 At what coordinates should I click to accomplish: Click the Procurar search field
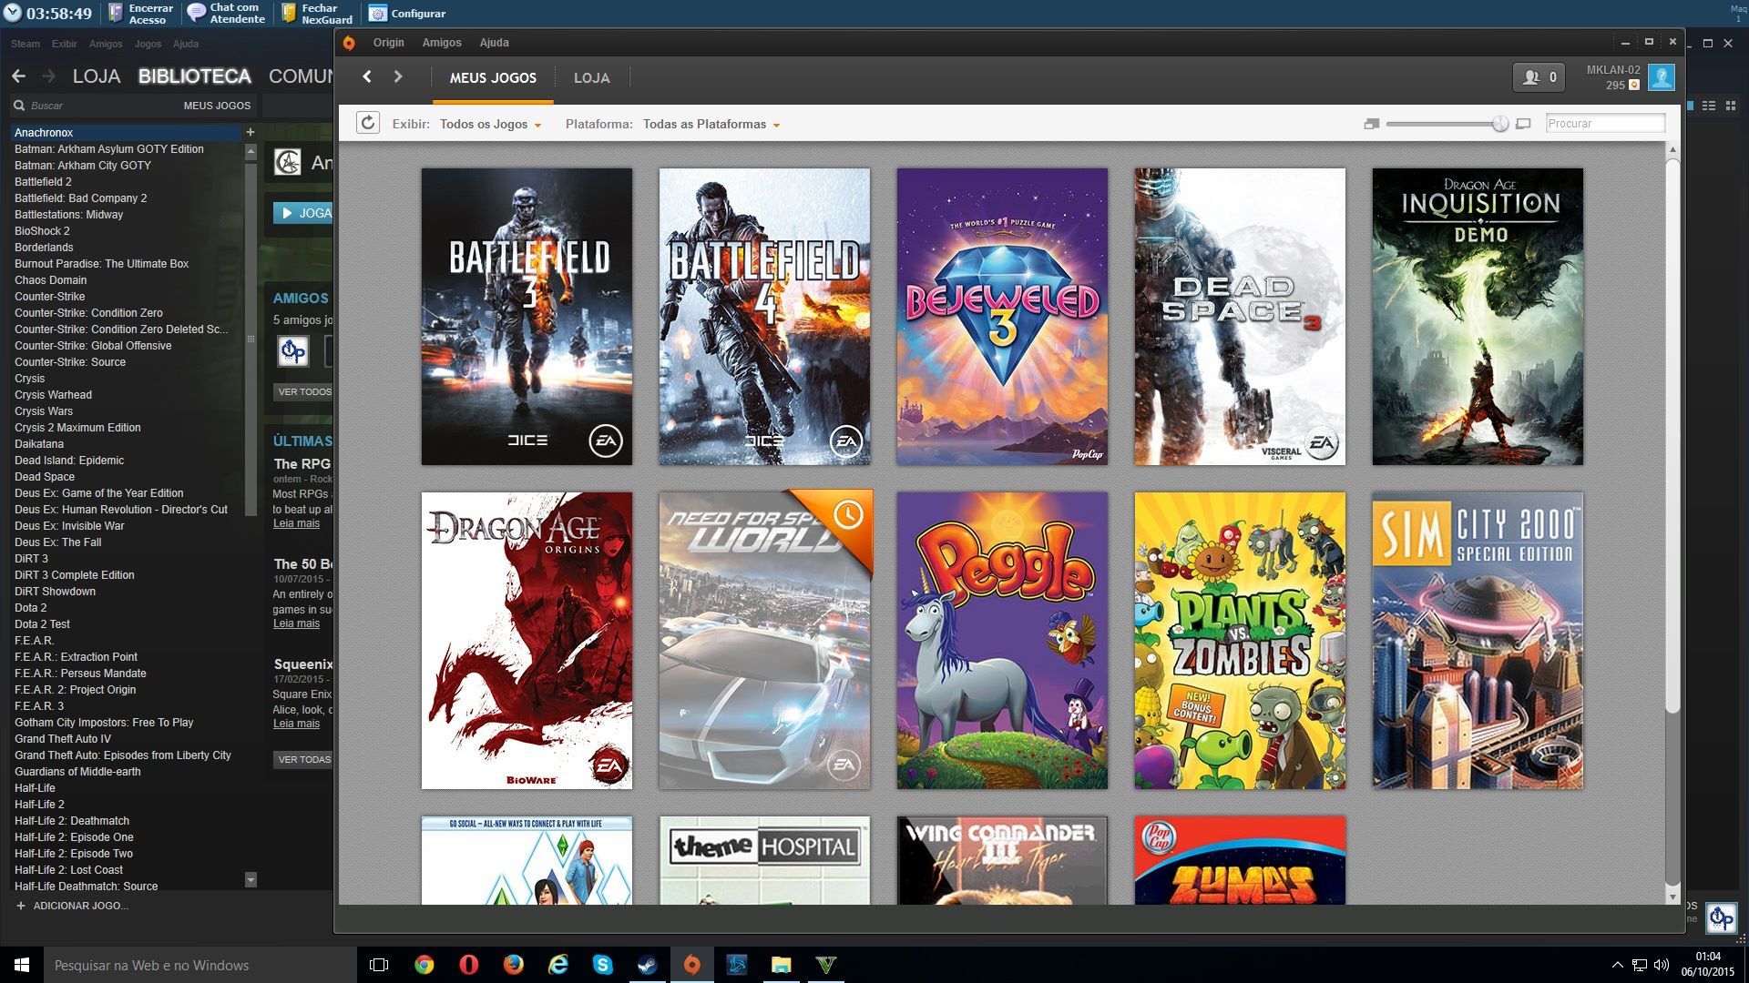point(1605,123)
